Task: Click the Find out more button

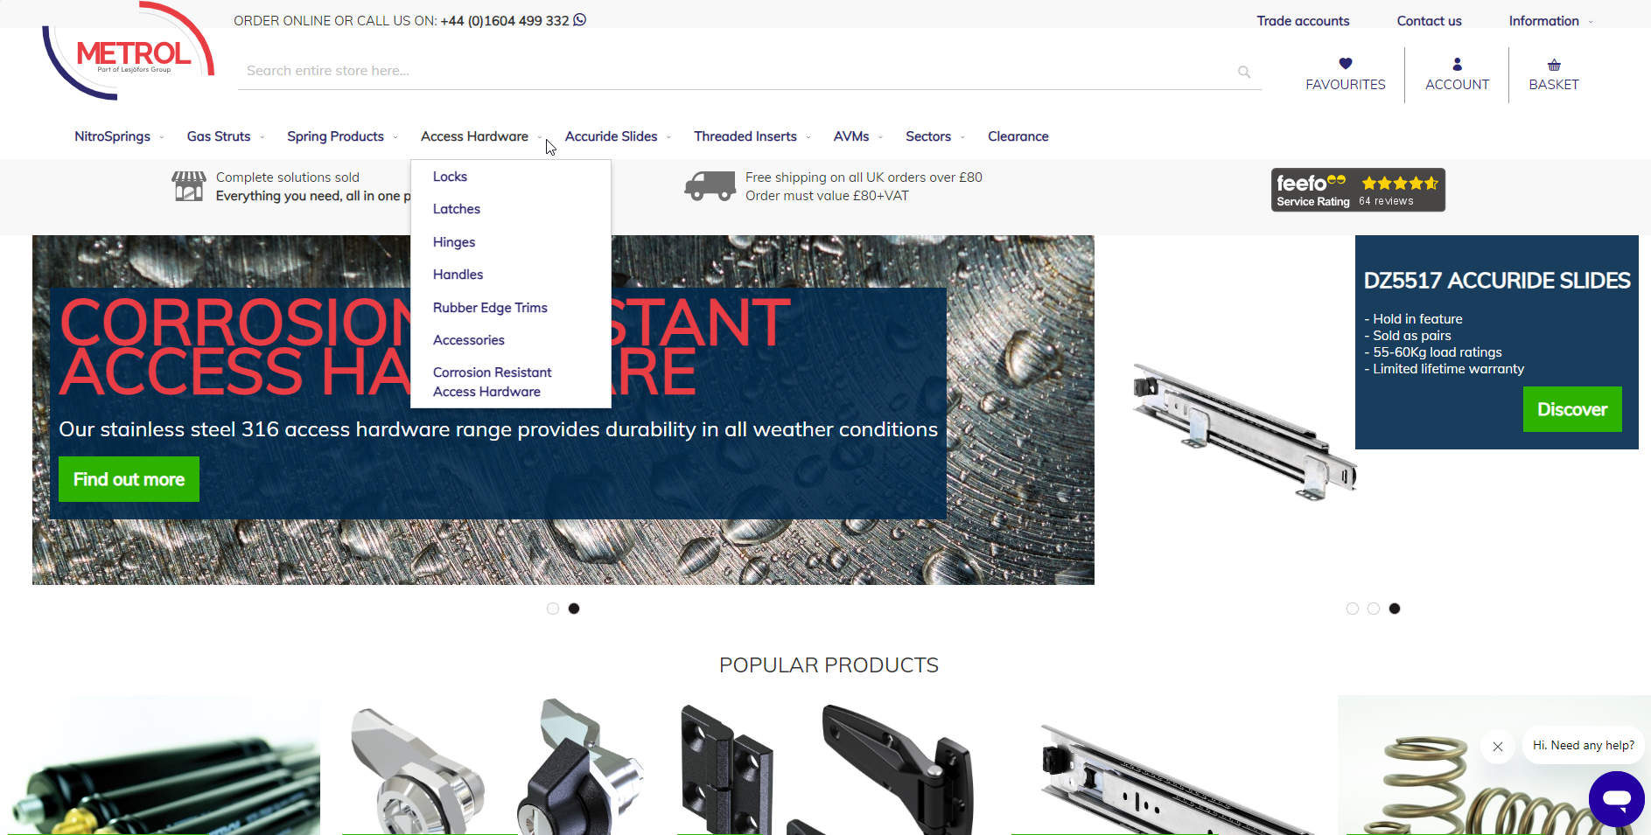Action: click(x=129, y=479)
